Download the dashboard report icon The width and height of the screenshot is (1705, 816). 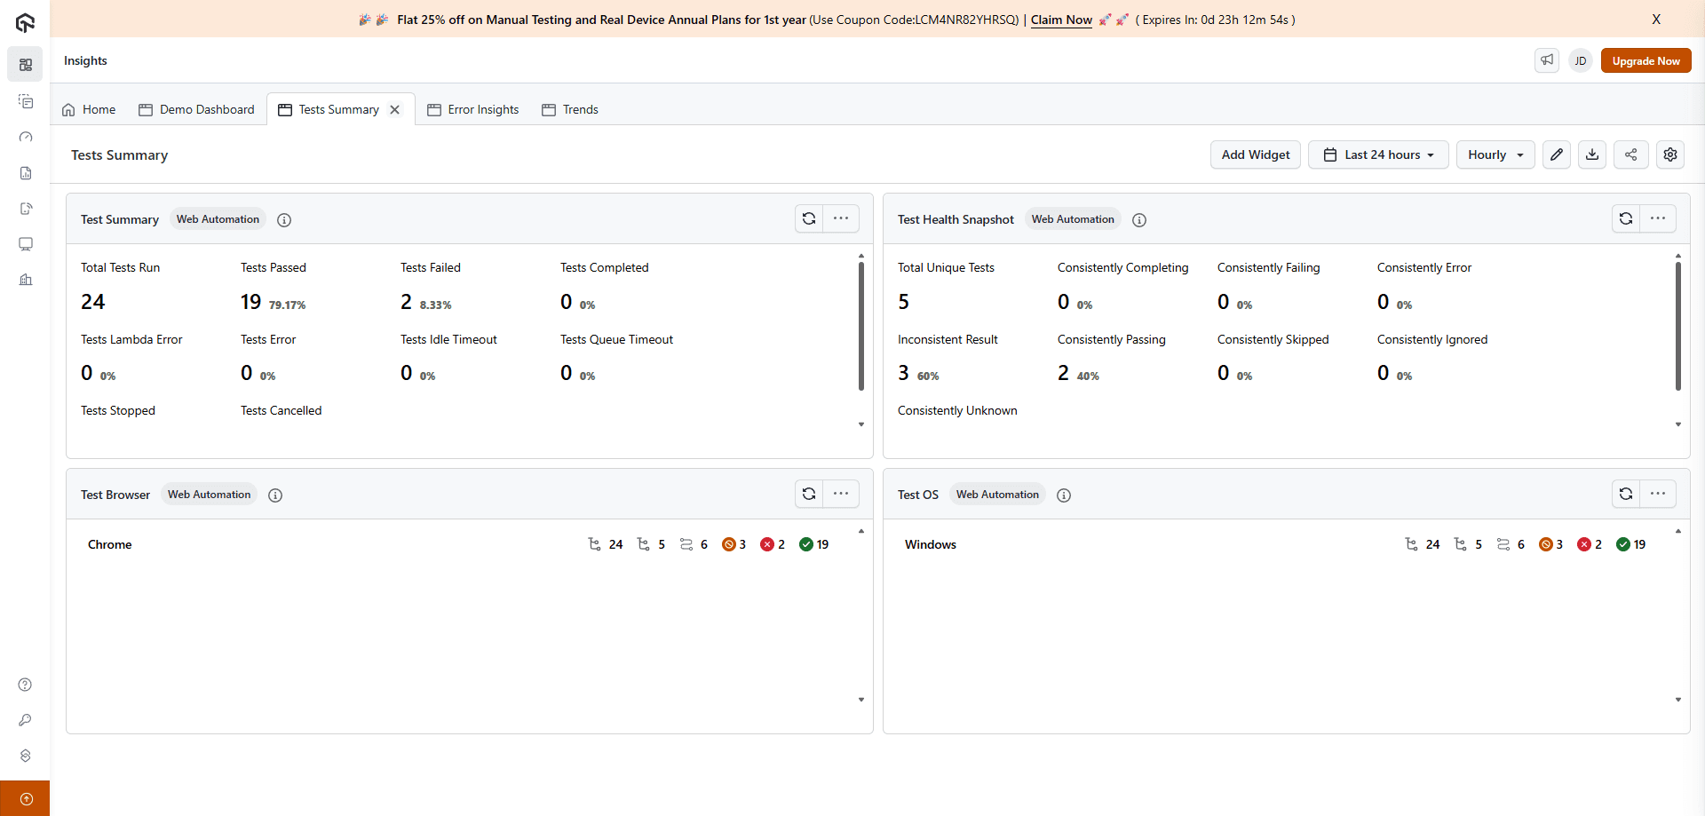(x=1593, y=154)
